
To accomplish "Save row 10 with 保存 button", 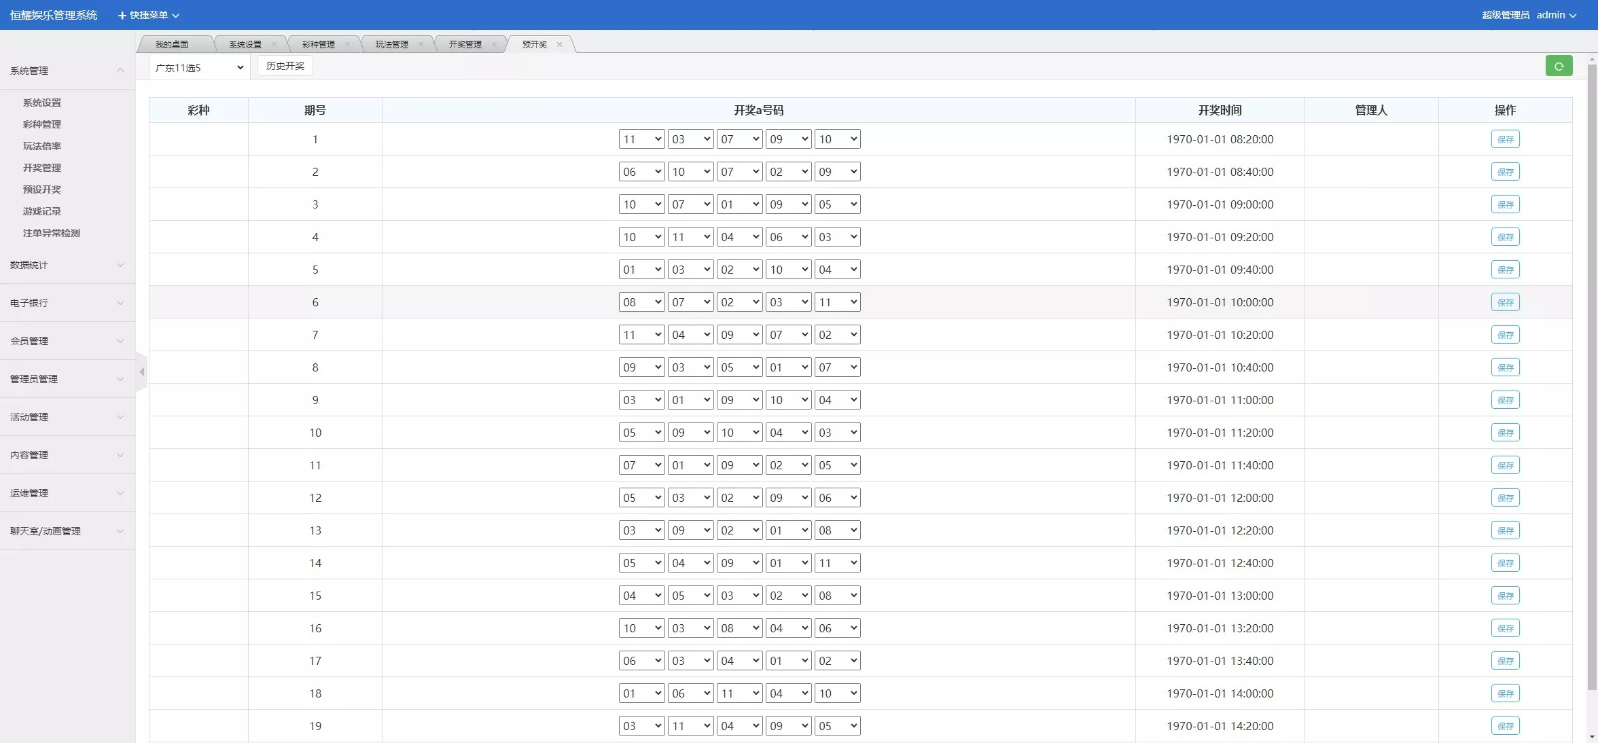I will click(x=1505, y=433).
